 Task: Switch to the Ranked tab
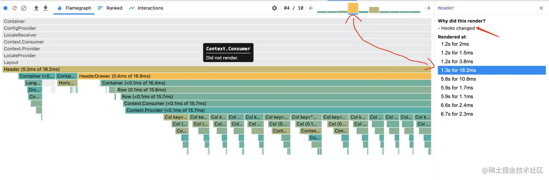pyautogui.click(x=110, y=8)
